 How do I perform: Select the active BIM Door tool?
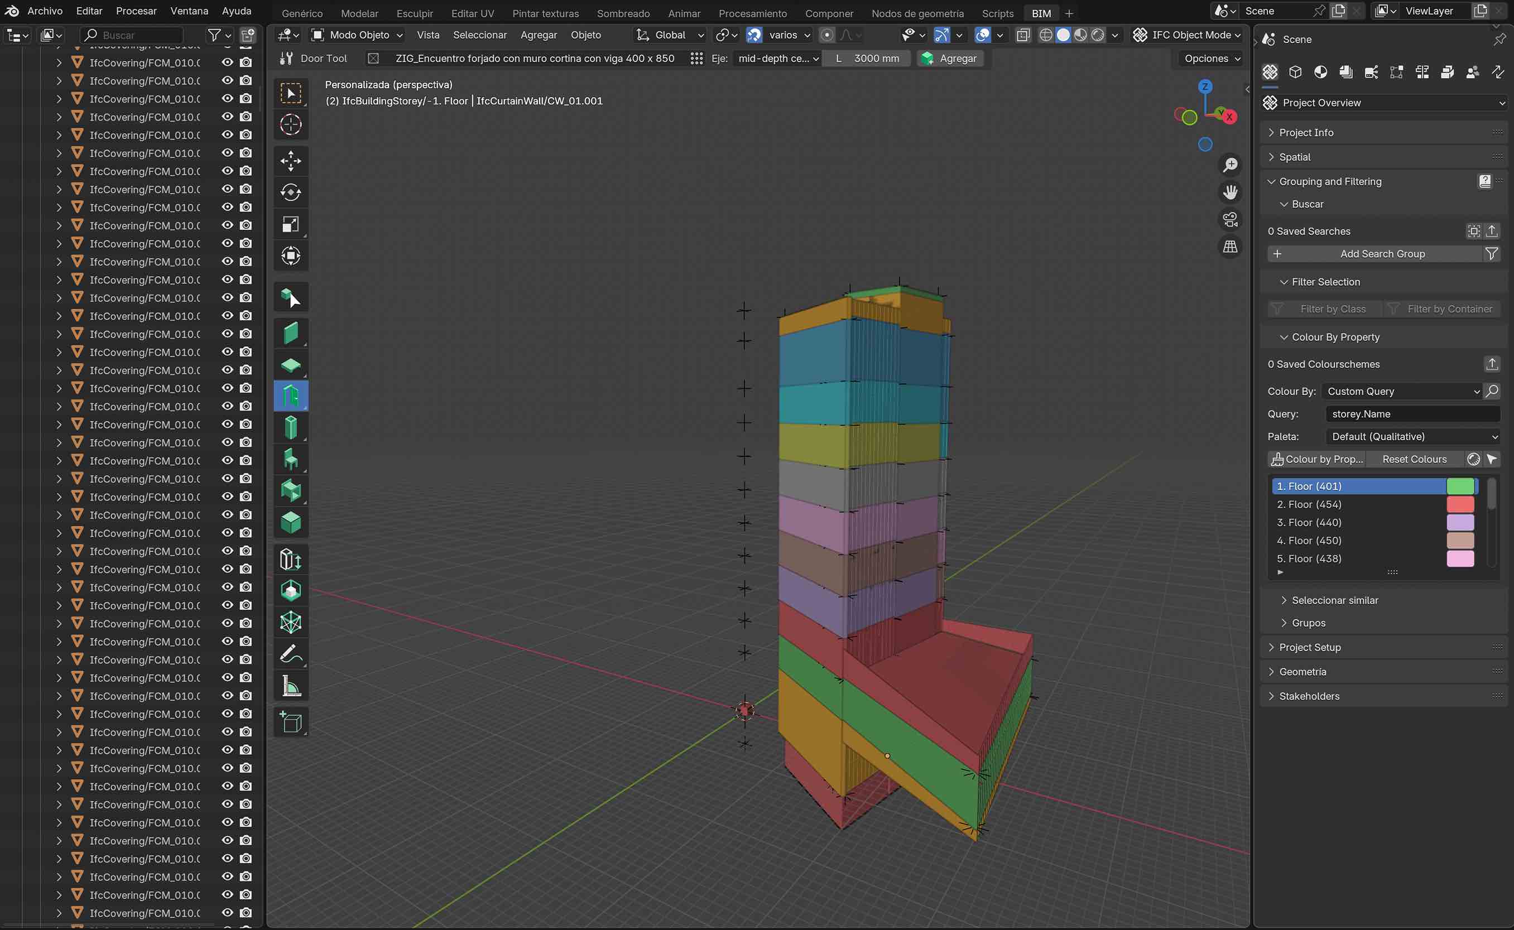tap(291, 396)
